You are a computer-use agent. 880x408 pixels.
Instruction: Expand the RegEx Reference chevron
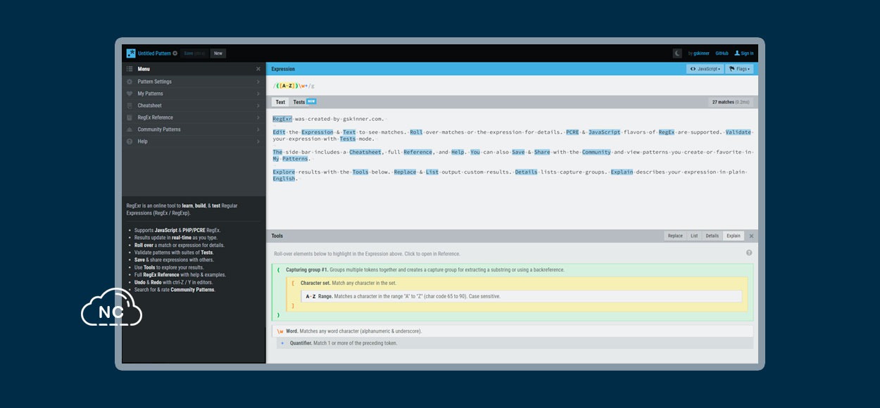[258, 117]
